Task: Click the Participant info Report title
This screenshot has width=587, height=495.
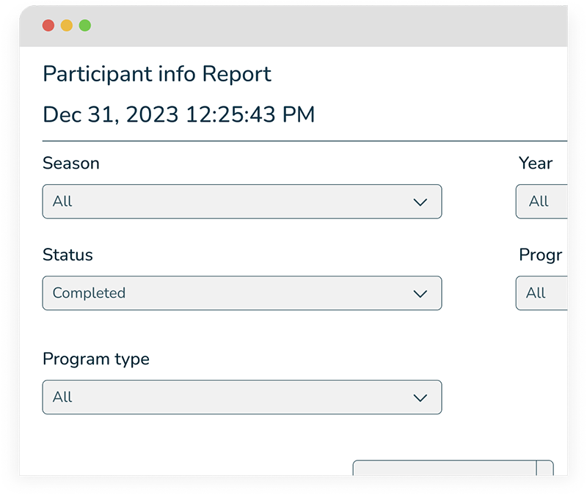Action: pyautogui.click(x=157, y=74)
